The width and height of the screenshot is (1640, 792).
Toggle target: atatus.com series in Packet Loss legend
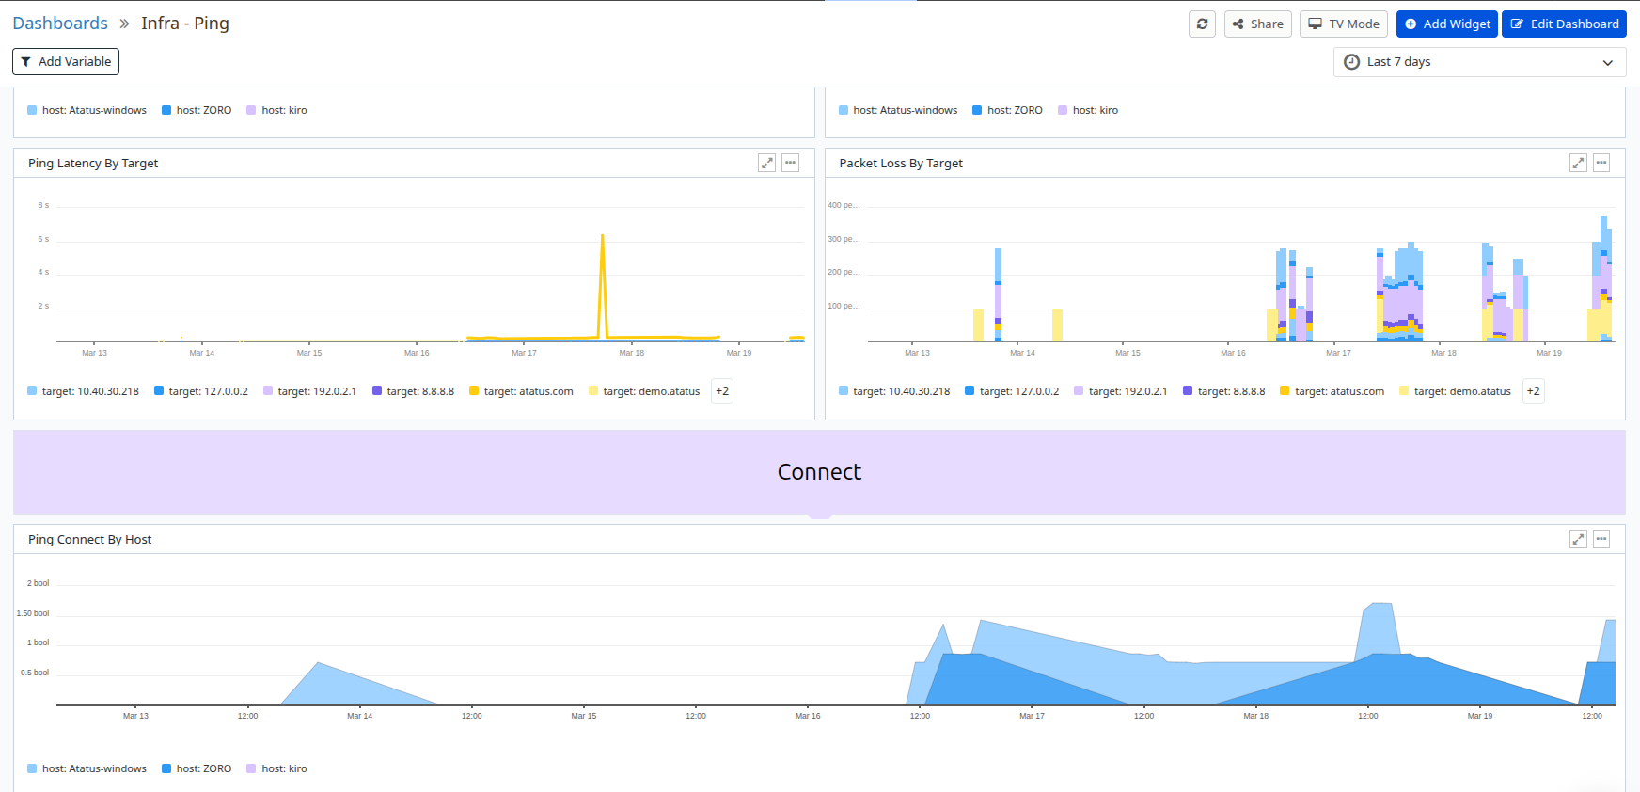pyautogui.click(x=1332, y=391)
